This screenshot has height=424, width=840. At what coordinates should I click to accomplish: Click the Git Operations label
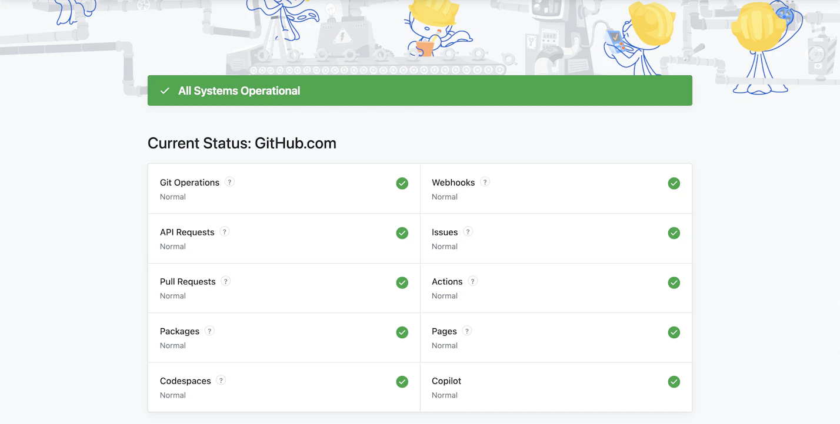(x=189, y=183)
